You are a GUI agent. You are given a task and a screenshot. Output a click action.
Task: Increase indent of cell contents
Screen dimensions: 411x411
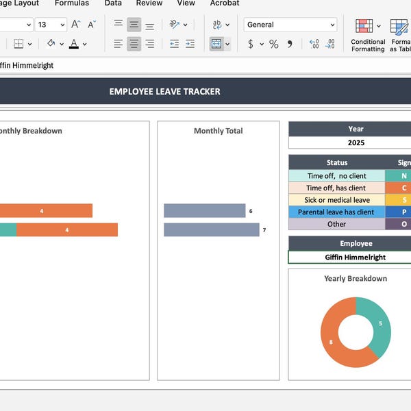click(x=190, y=44)
